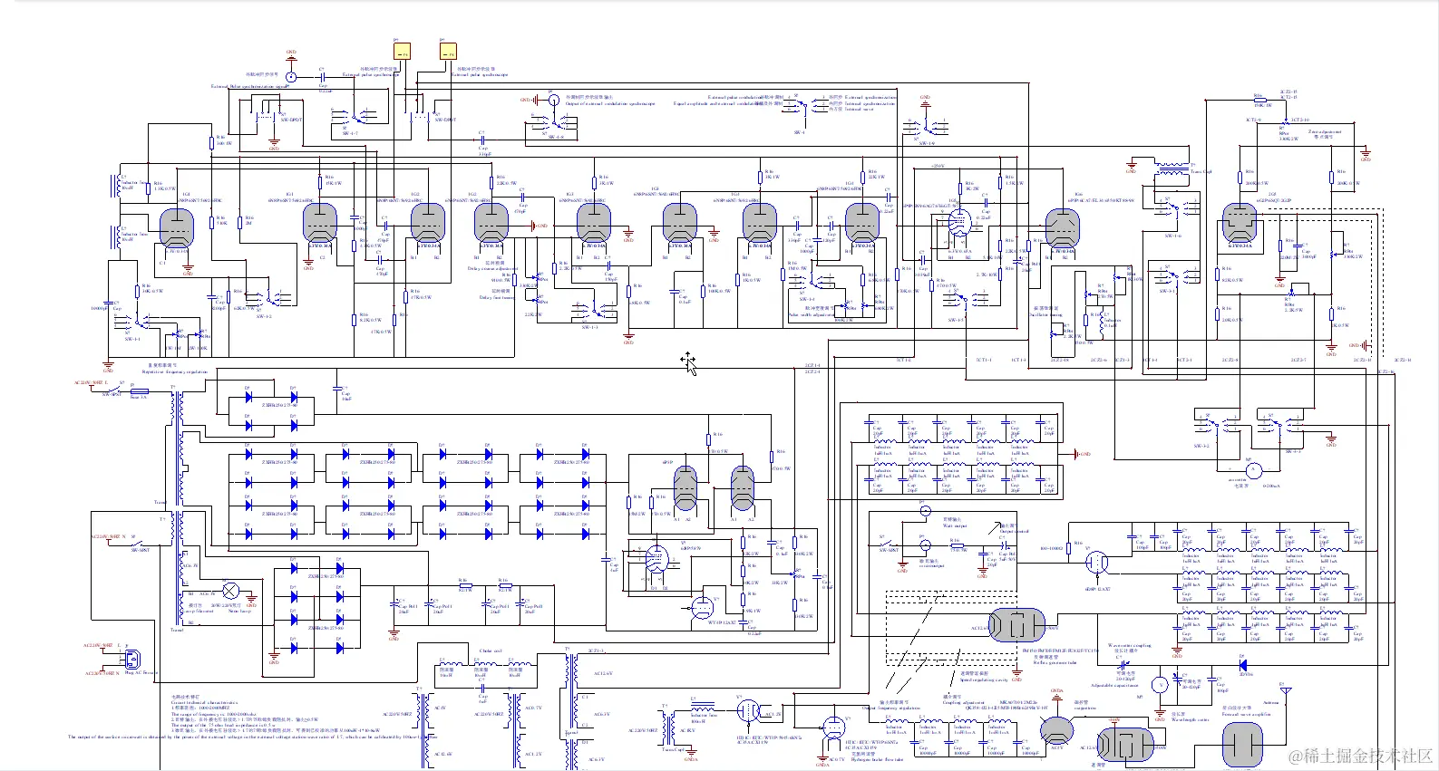Click the 'Oscillator tuning' label
Viewport: 1439px width, 771px height.
pos(1046,314)
